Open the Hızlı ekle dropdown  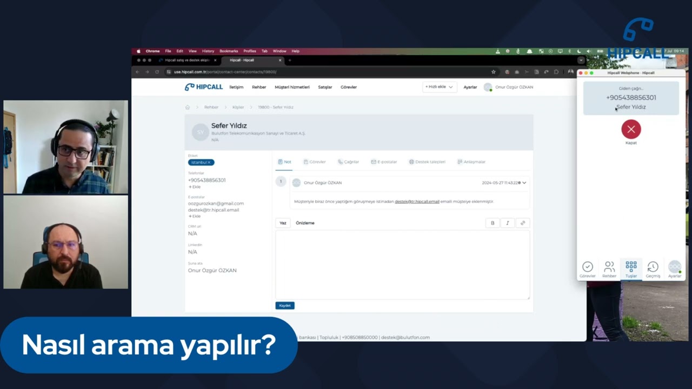click(x=439, y=87)
